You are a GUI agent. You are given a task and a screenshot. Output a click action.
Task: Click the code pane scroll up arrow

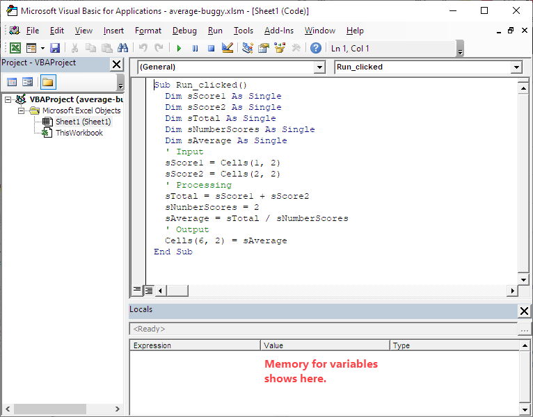coord(523,88)
